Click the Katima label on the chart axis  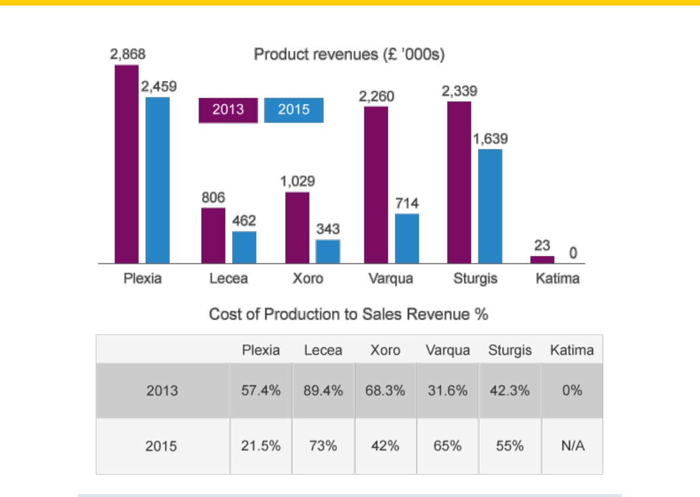click(x=558, y=278)
